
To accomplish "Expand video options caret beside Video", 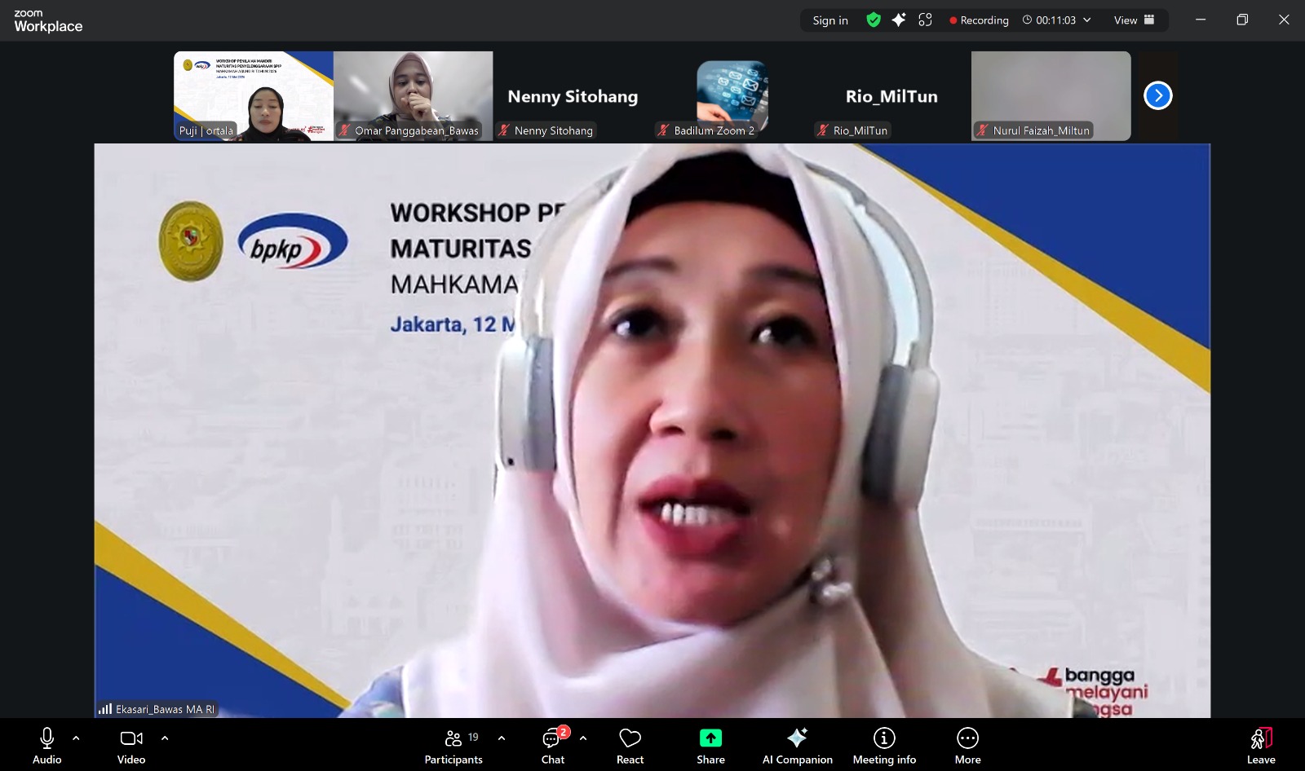I will (165, 738).
